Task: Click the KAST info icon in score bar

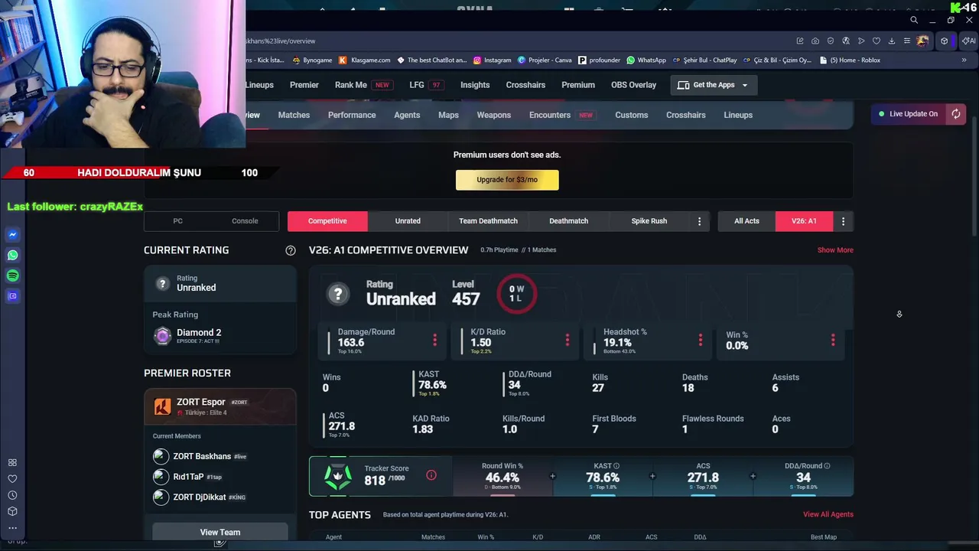Action: click(616, 465)
